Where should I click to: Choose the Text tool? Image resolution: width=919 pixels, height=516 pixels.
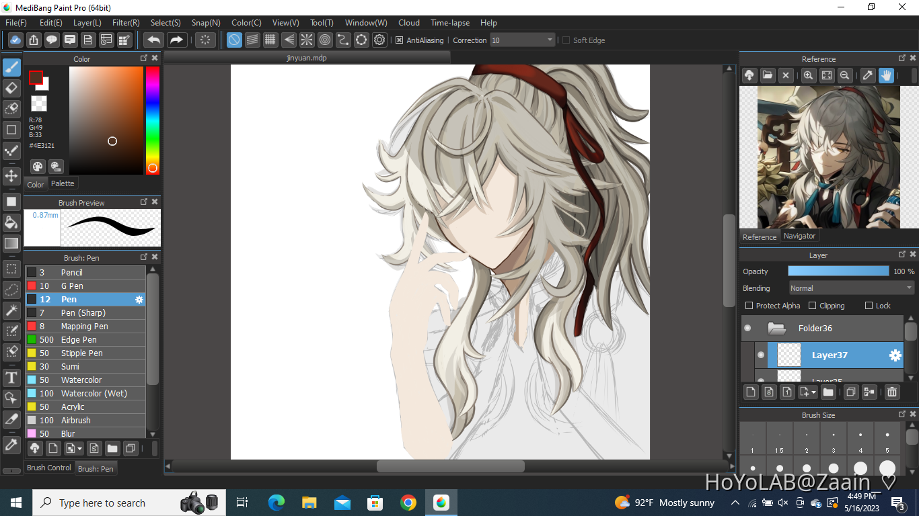[x=11, y=378]
